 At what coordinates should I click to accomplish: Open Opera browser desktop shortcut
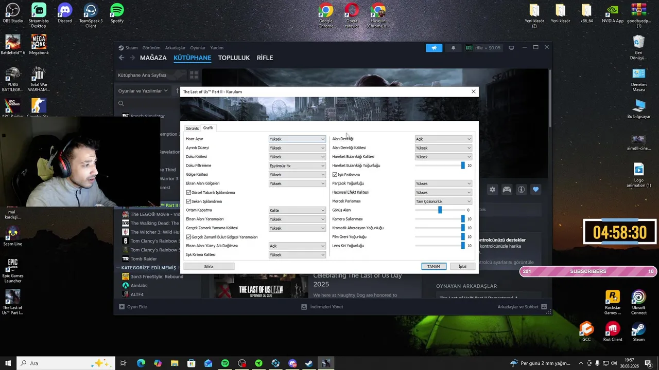pos(352,15)
